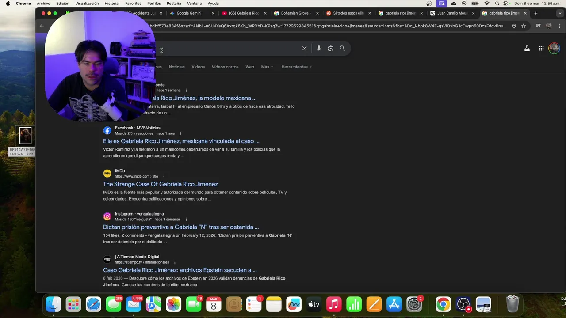The width and height of the screenshot is (566, 318).
Task: Close the Google Gemini tab
Action: (x=213, y=13)
